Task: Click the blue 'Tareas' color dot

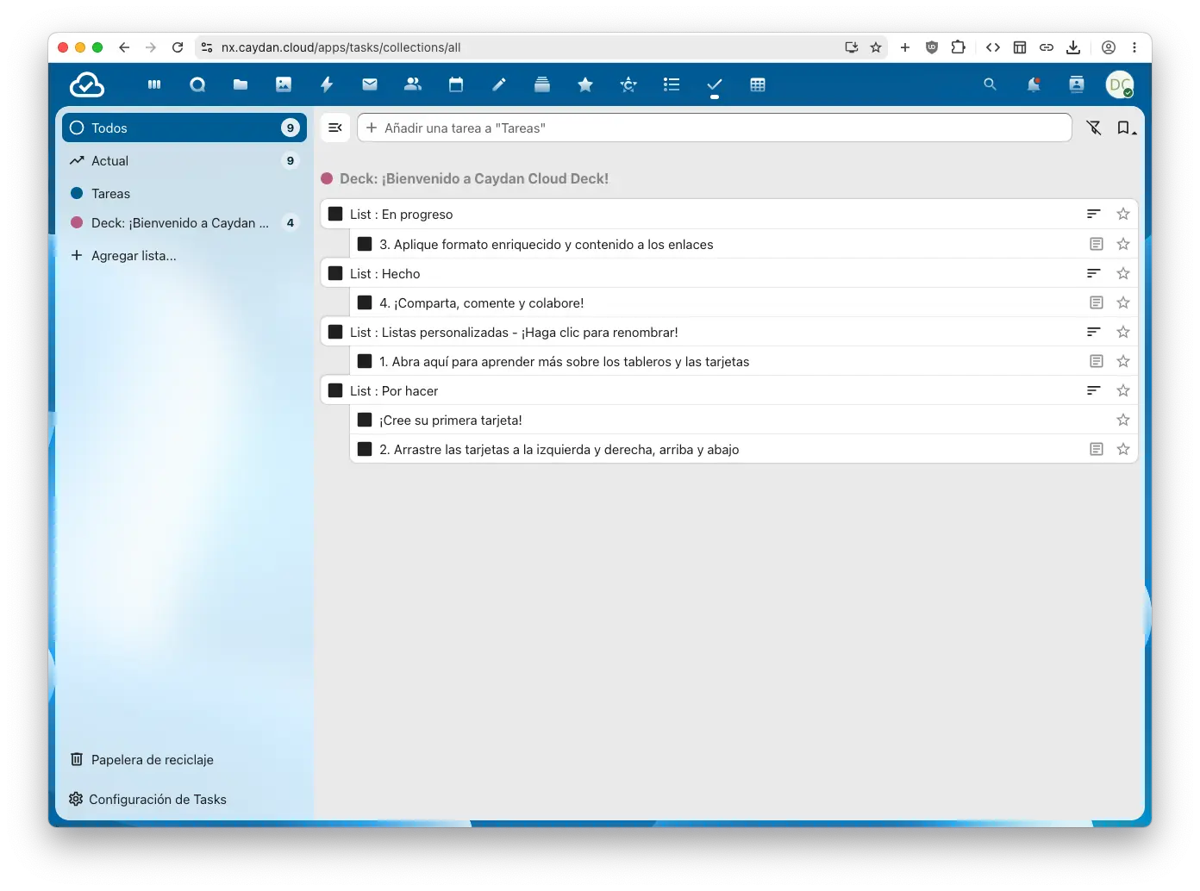Action: (77, 193)
